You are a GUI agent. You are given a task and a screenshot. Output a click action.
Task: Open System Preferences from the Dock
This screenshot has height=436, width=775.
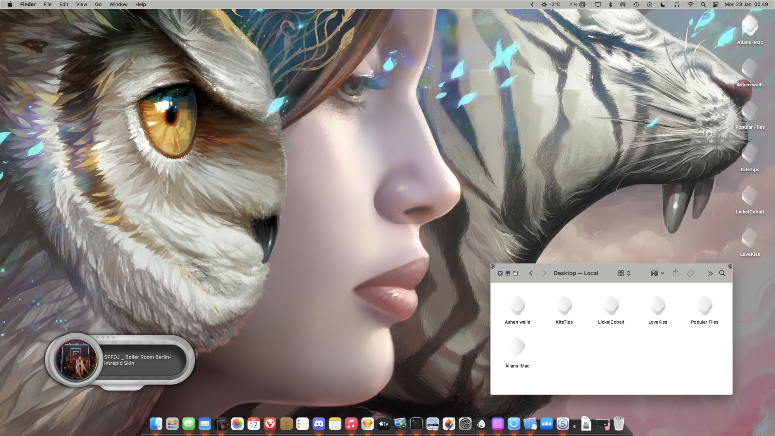point(465,424)
